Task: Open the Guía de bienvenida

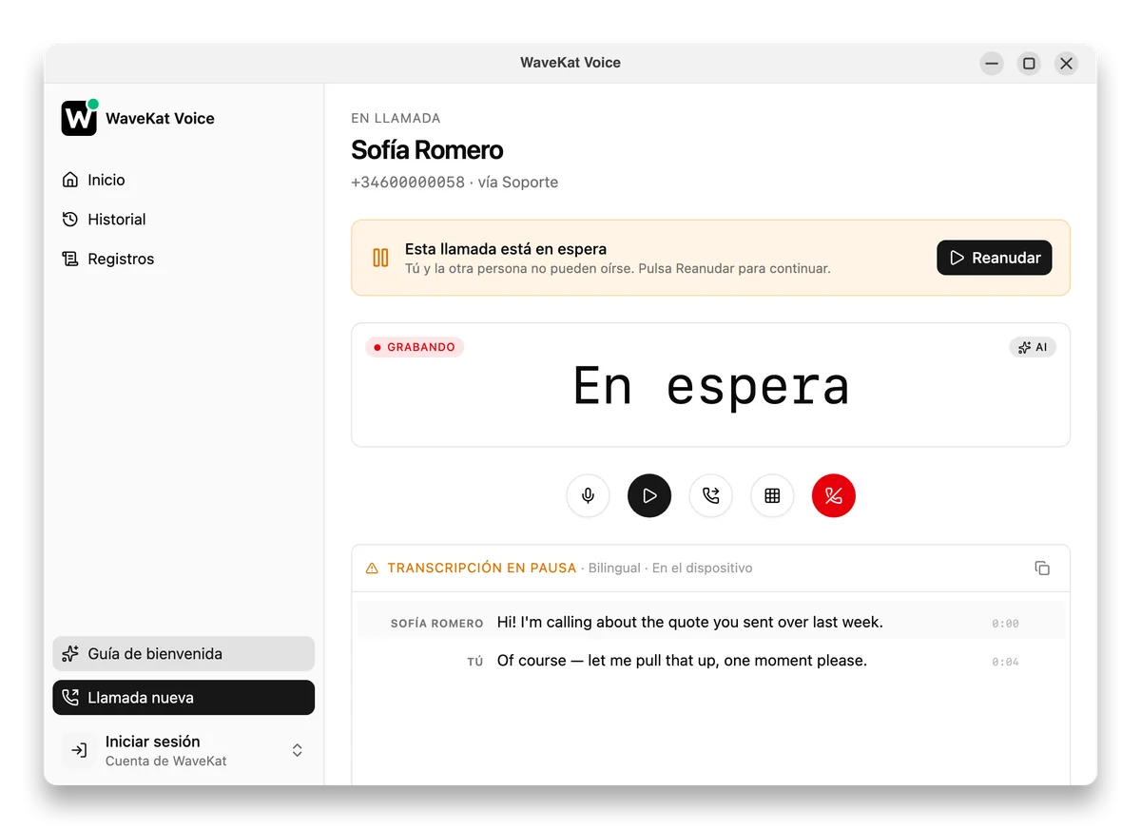Action: point(184,654)
